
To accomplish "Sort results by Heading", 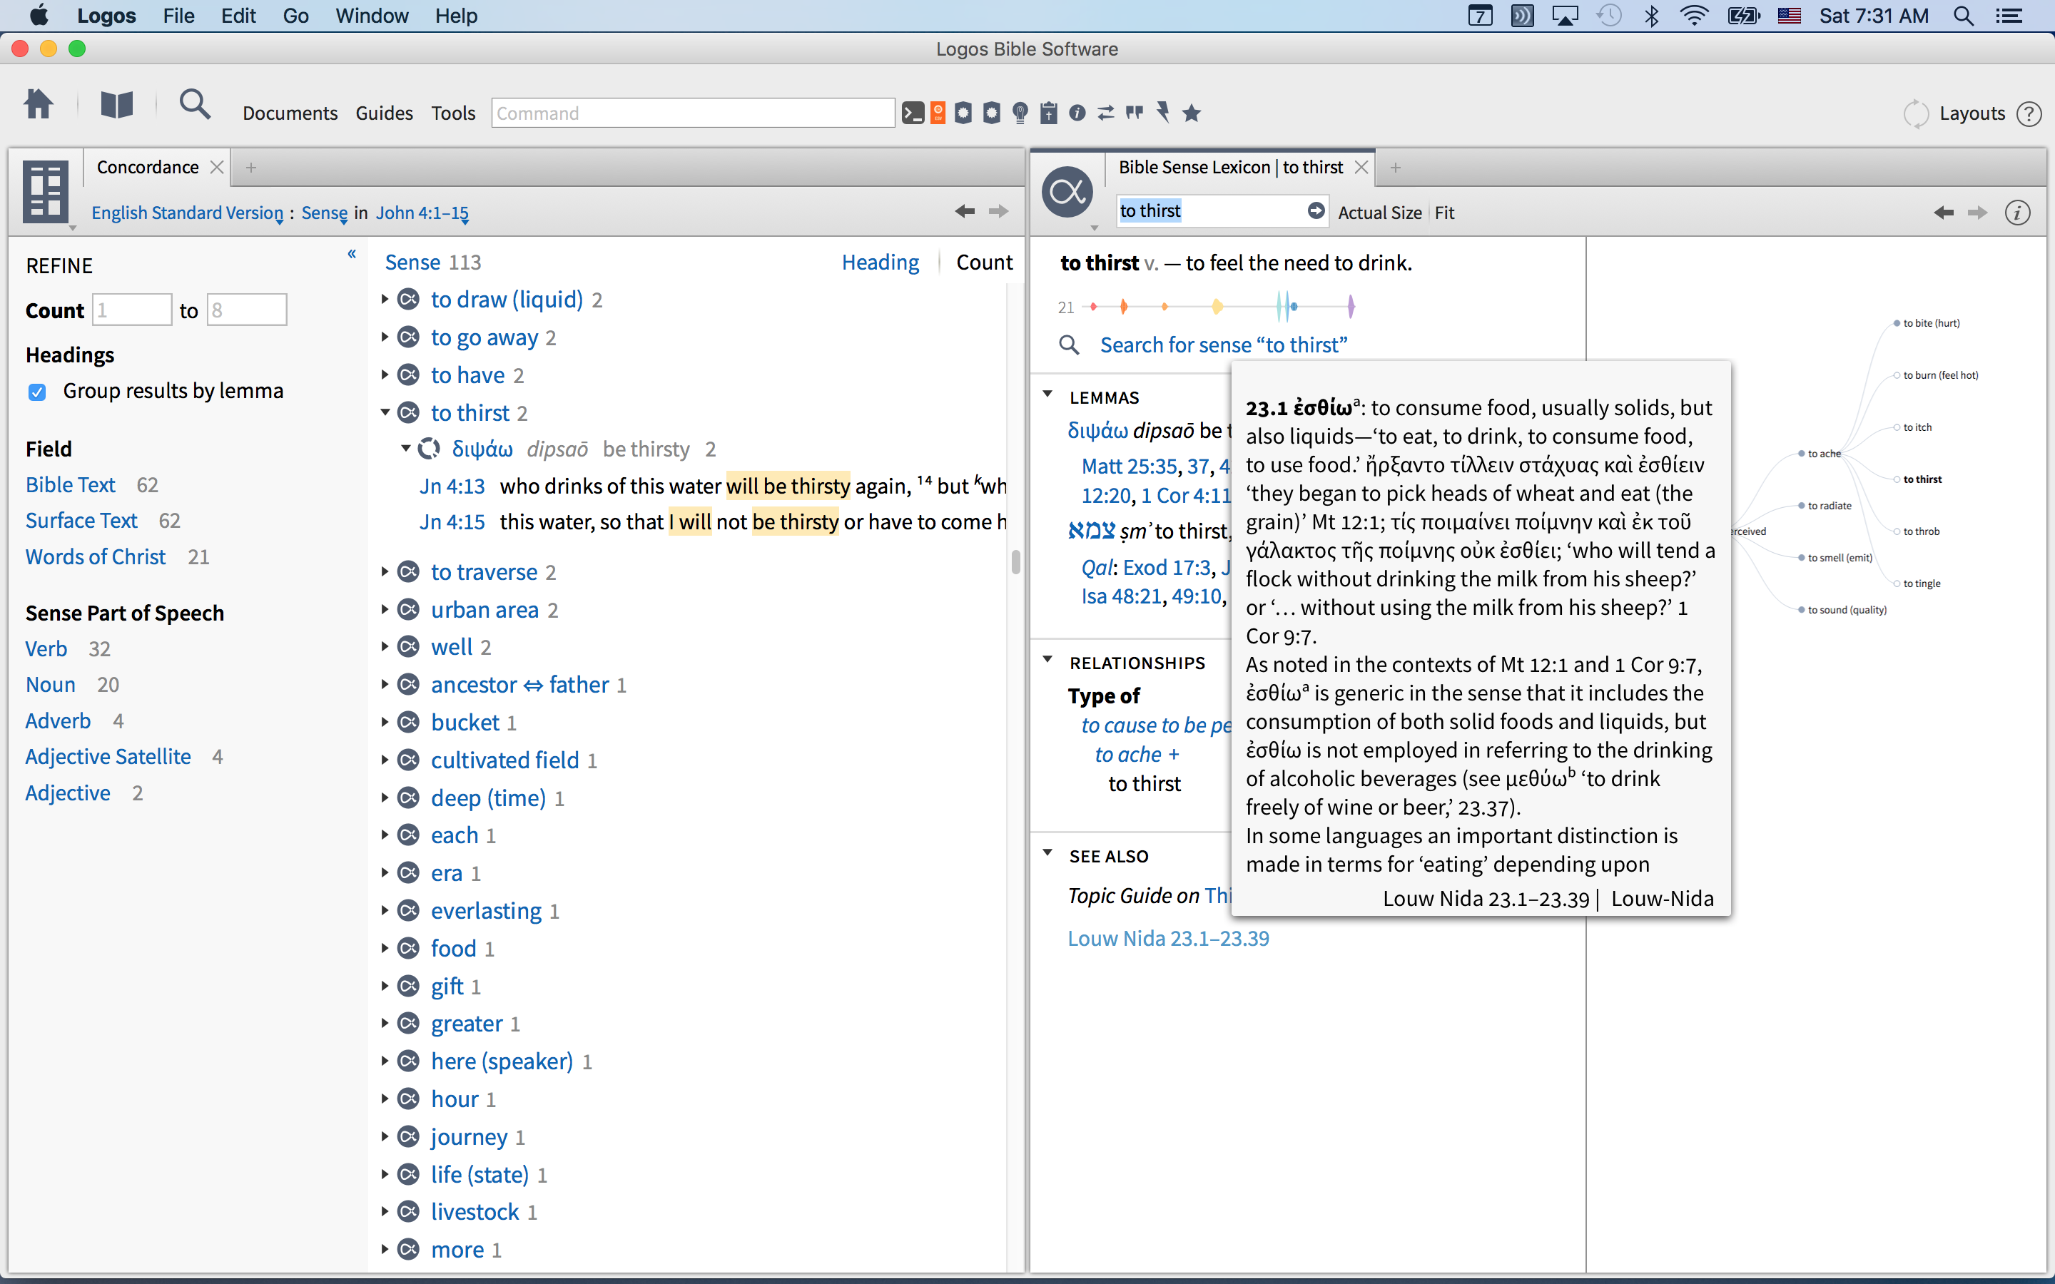I will [880, 263].
